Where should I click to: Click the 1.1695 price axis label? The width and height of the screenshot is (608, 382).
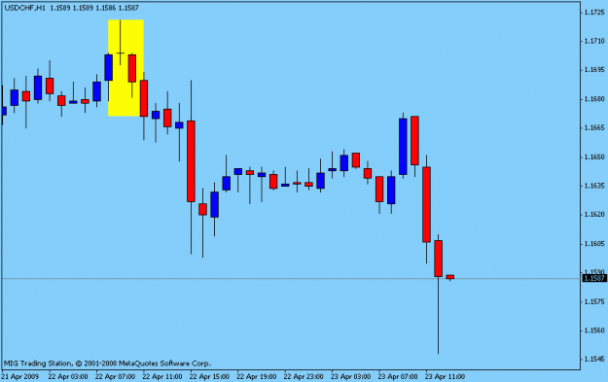[x=594, y=70]
